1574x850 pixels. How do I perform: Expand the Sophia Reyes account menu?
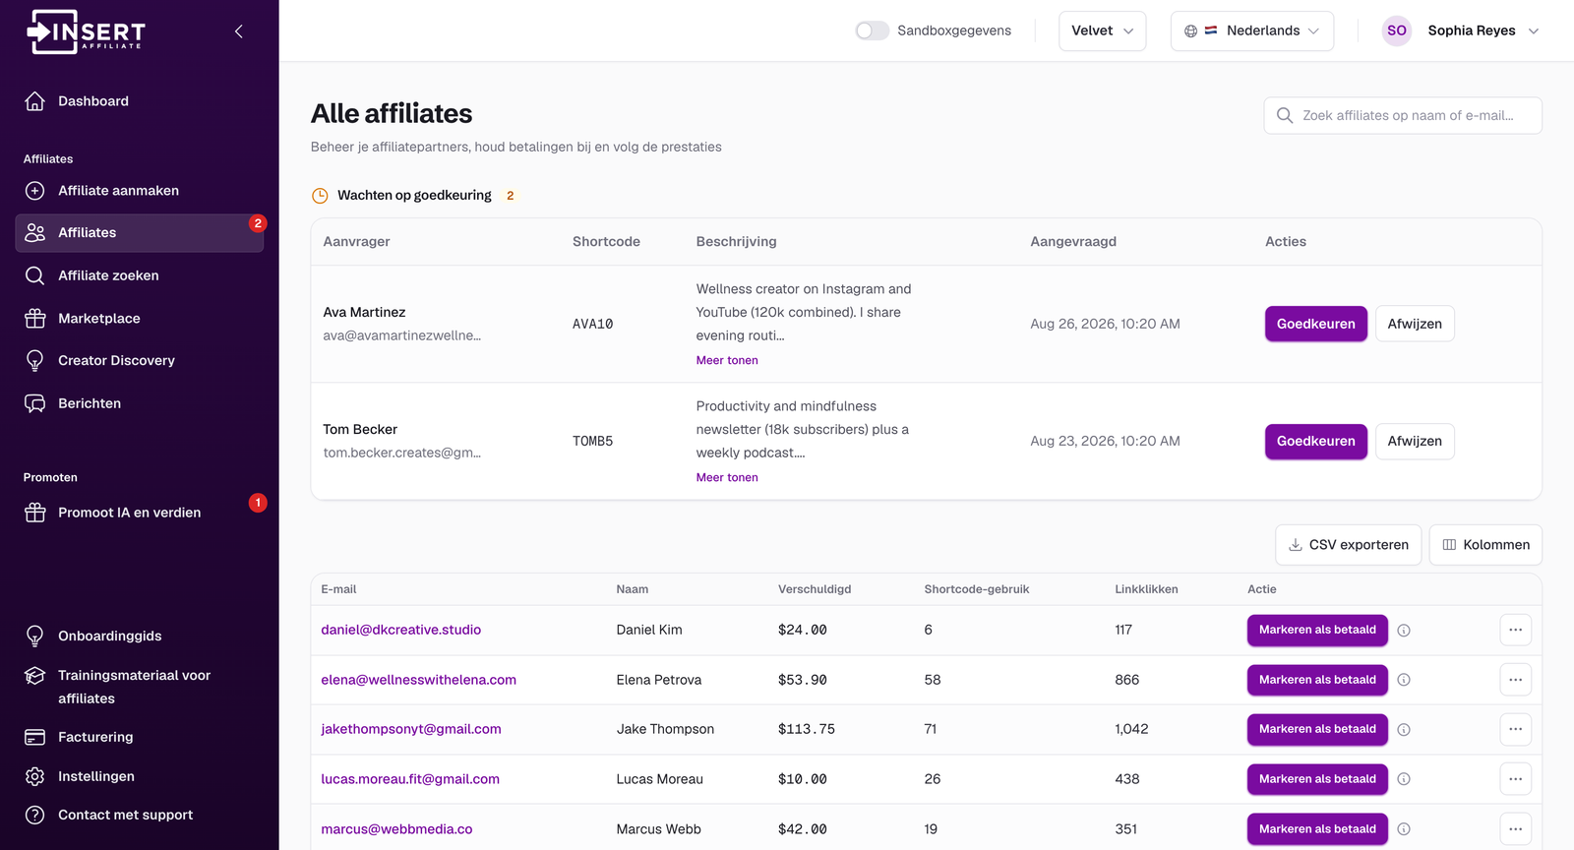point(1461,30)
